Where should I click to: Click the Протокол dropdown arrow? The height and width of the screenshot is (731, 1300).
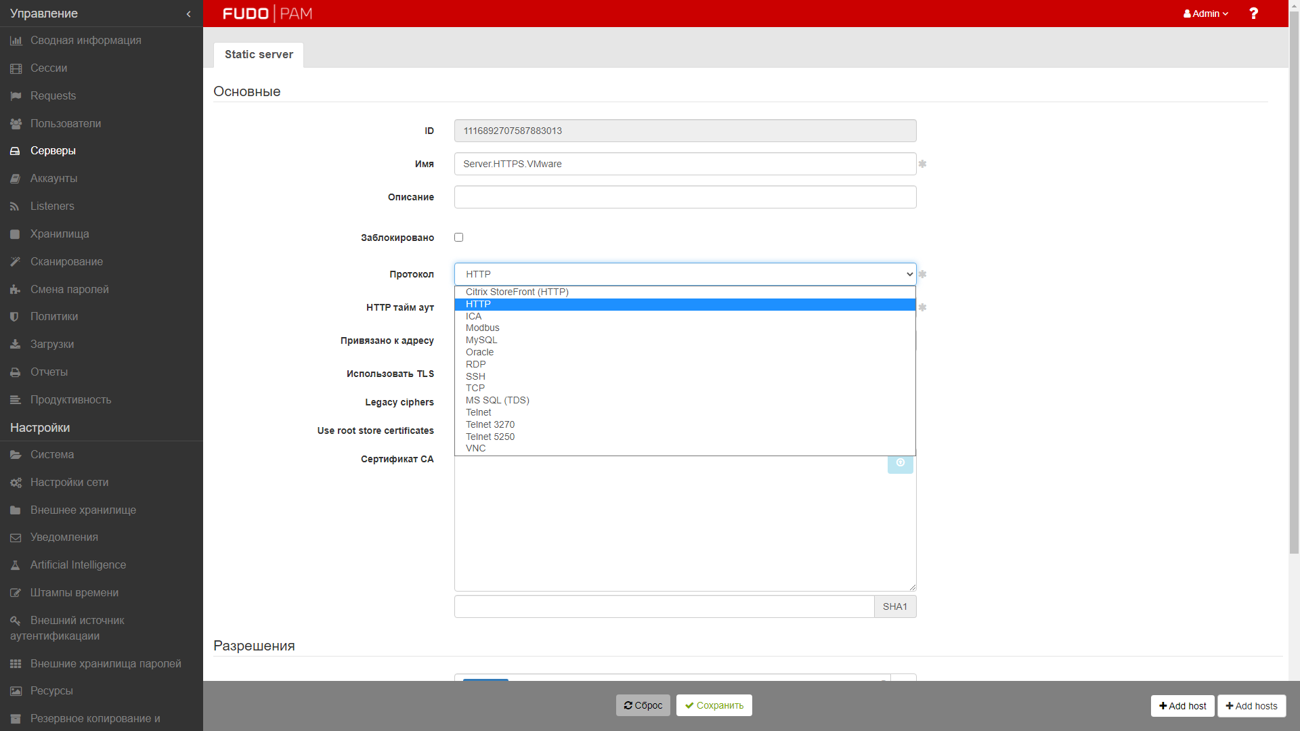909,274
